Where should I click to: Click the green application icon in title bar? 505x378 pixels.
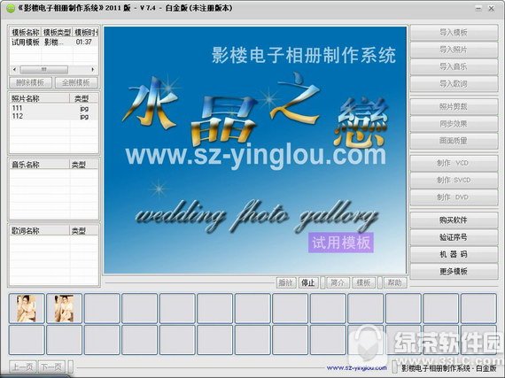(11, 9)
